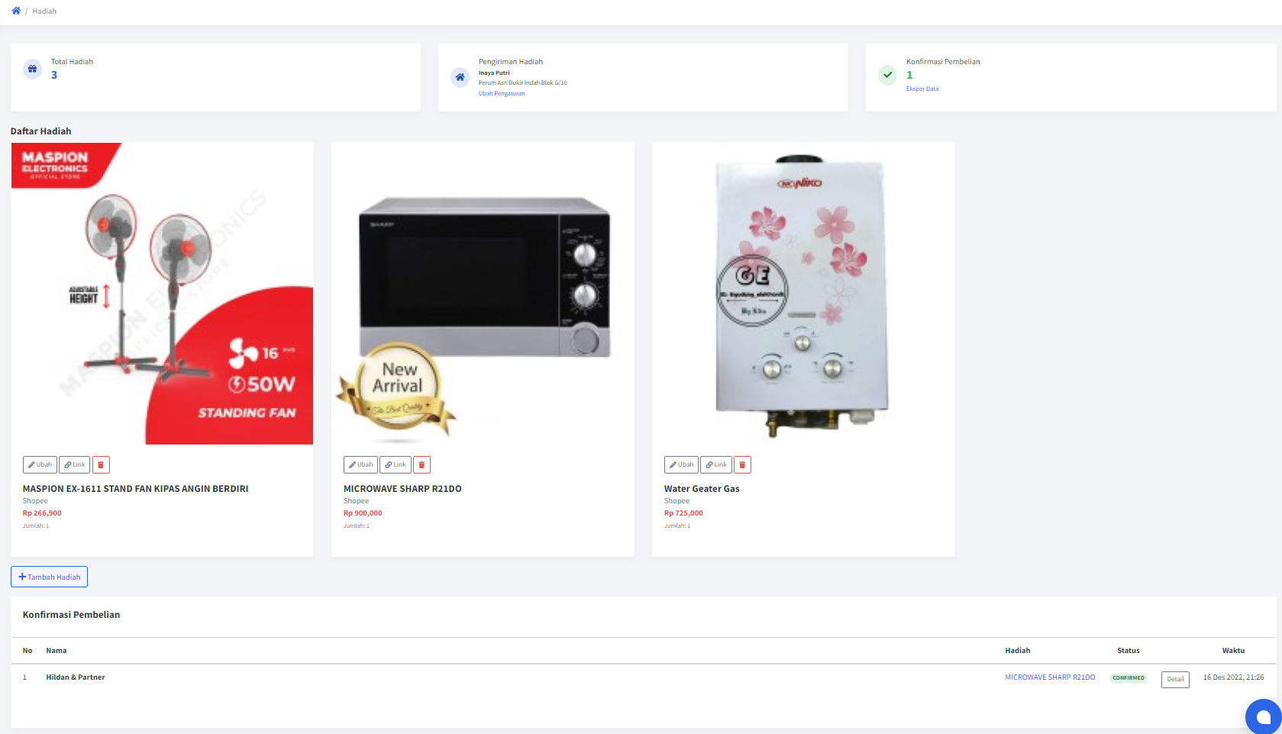Delete the Microwave Sharp R21DO gift

(421, 464)
